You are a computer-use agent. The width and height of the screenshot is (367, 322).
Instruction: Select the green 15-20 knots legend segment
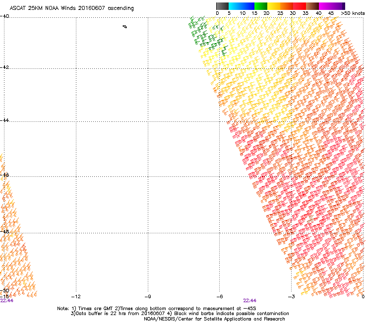261,6
